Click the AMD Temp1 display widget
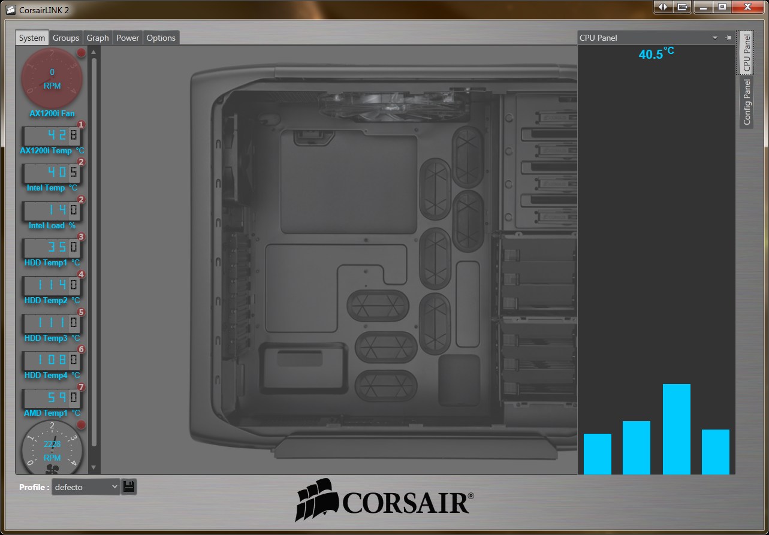769x535 pixels. (52, 398)
